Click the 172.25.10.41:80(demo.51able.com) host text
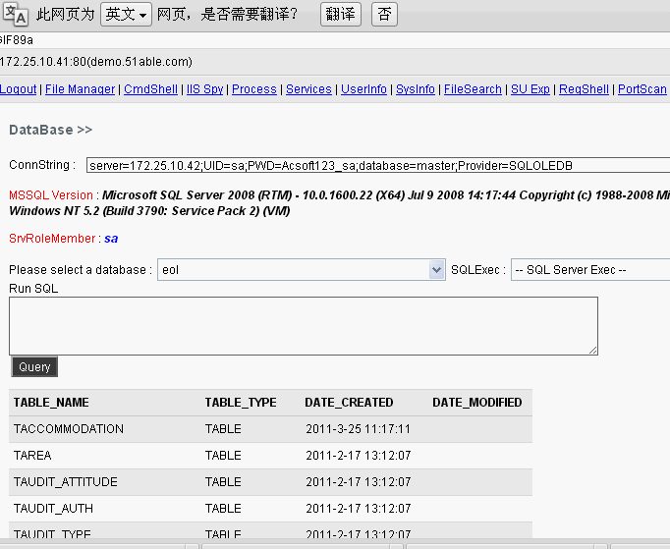The width and height of the screenshot is (670, 549). (x=95, y=62)
